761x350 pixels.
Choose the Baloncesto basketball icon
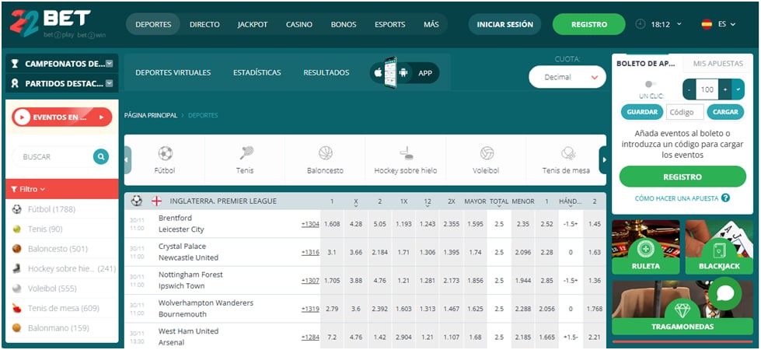(x=325, y=153)
